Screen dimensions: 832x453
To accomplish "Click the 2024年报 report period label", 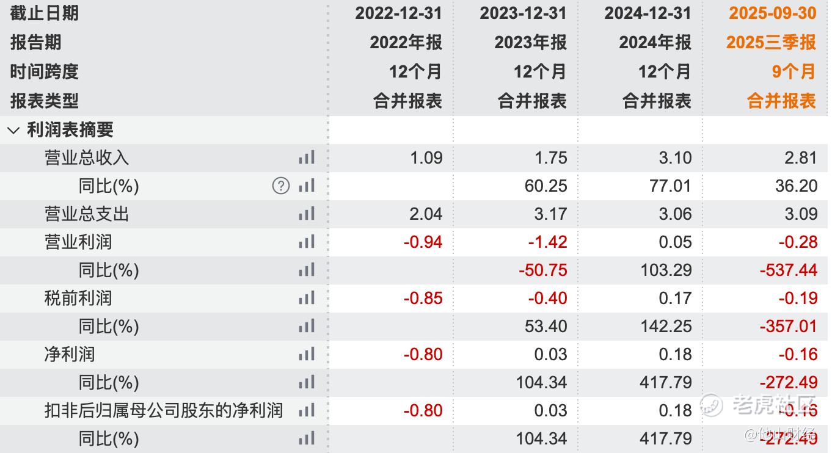I will (x=655, y=42).
